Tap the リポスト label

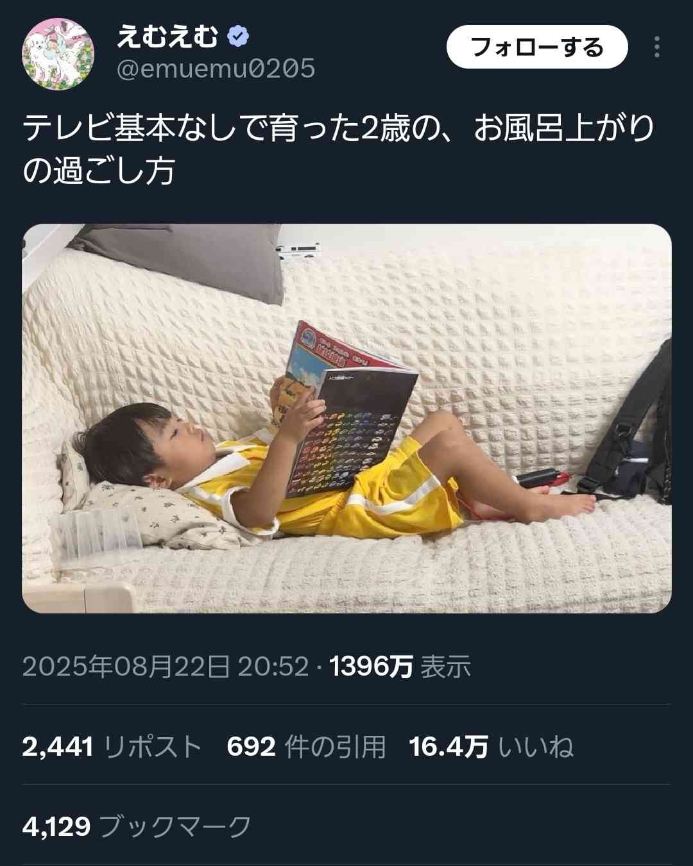[152, 747]
